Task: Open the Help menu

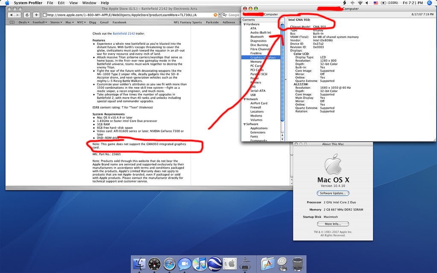Action: point(105,3)
